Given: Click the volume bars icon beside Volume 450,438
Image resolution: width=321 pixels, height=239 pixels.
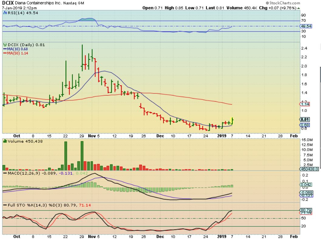Looking at the screenshot, I should tap(5, 141).
